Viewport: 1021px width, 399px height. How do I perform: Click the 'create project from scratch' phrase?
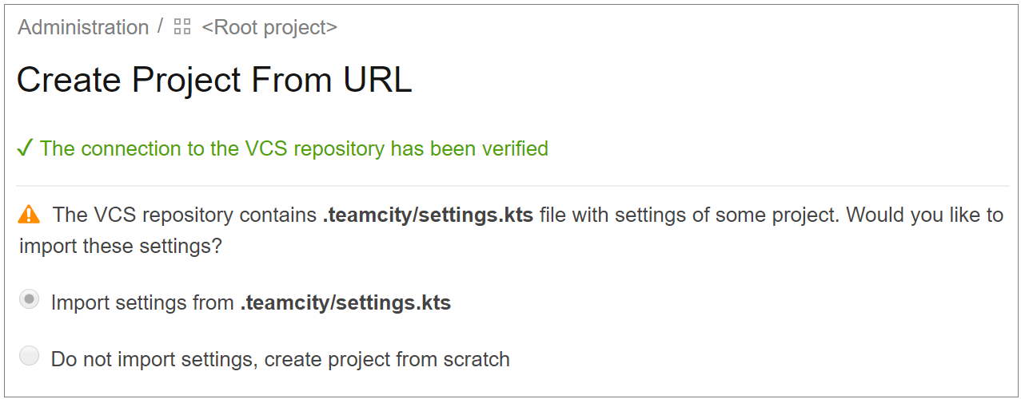click(387, 359)
